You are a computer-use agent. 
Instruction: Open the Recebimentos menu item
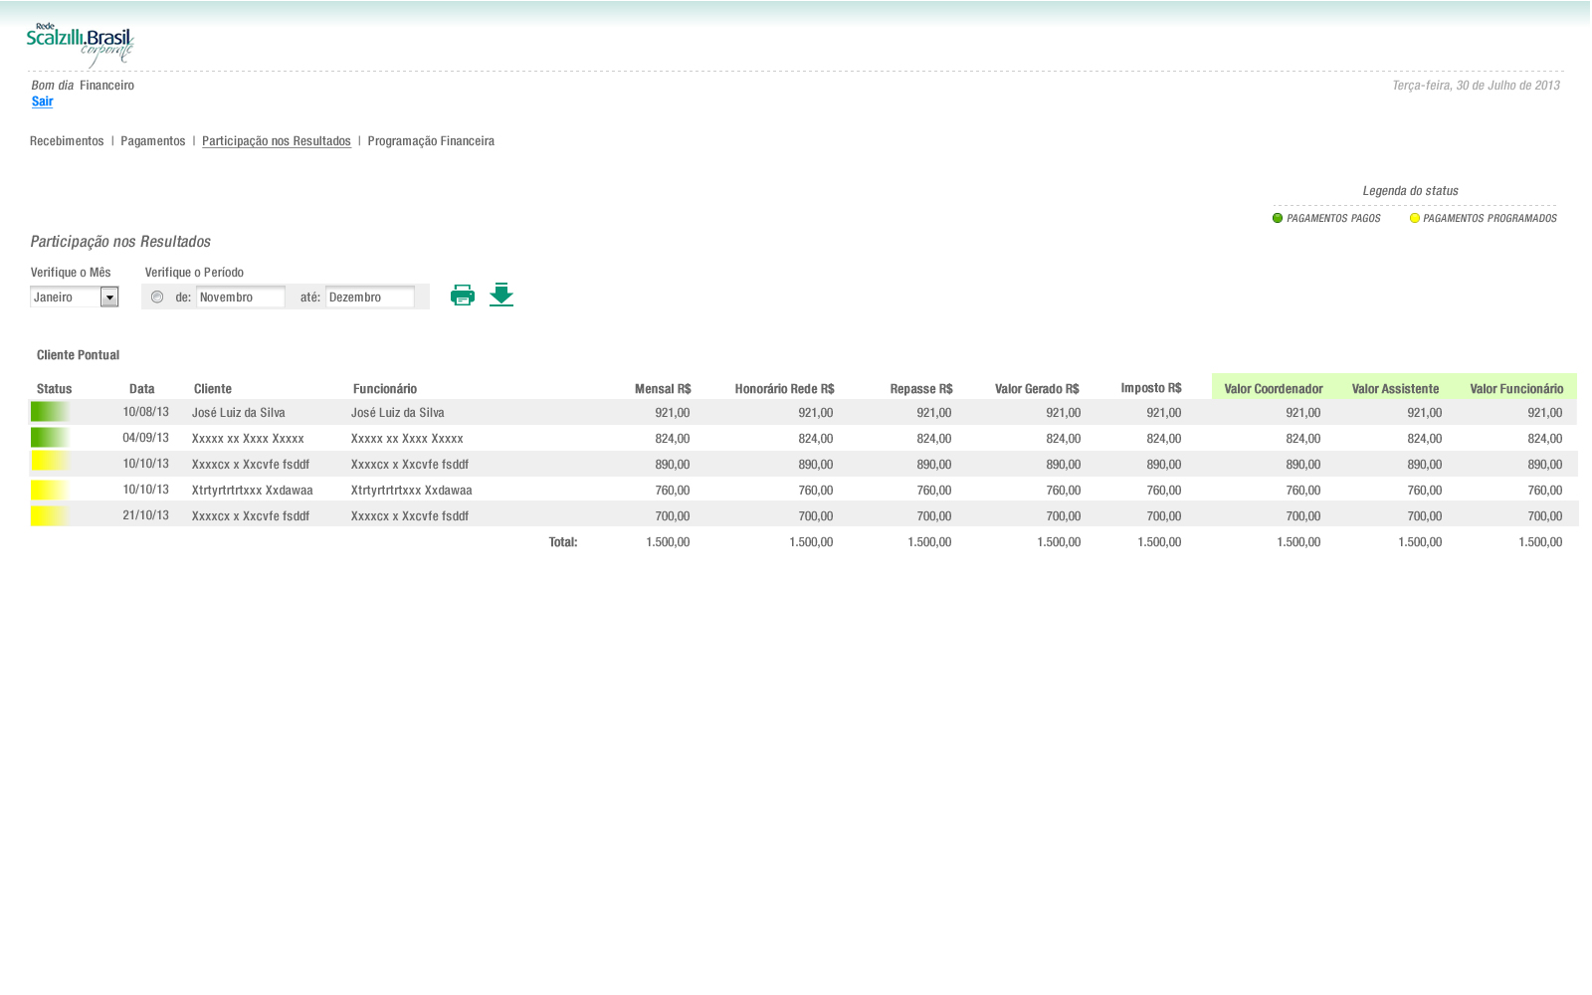(x=67, y=141)
